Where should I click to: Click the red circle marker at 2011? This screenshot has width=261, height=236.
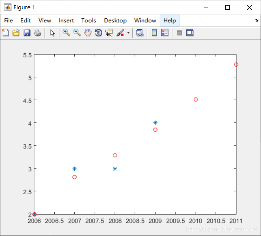[236, 64]
